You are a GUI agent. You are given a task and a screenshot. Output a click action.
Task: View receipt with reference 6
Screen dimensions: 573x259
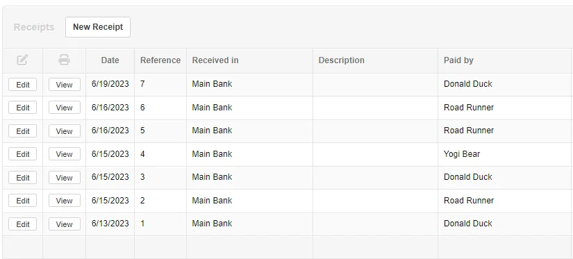tap(65, 108)
